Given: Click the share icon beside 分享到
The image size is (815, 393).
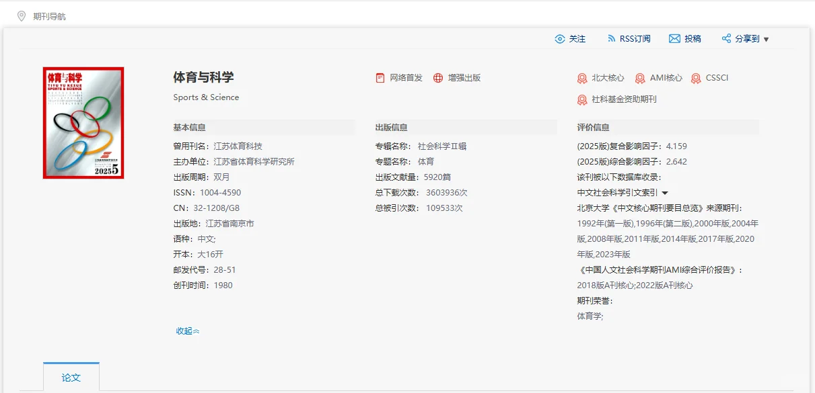Looking at the screenshot, I should [728, 38].
